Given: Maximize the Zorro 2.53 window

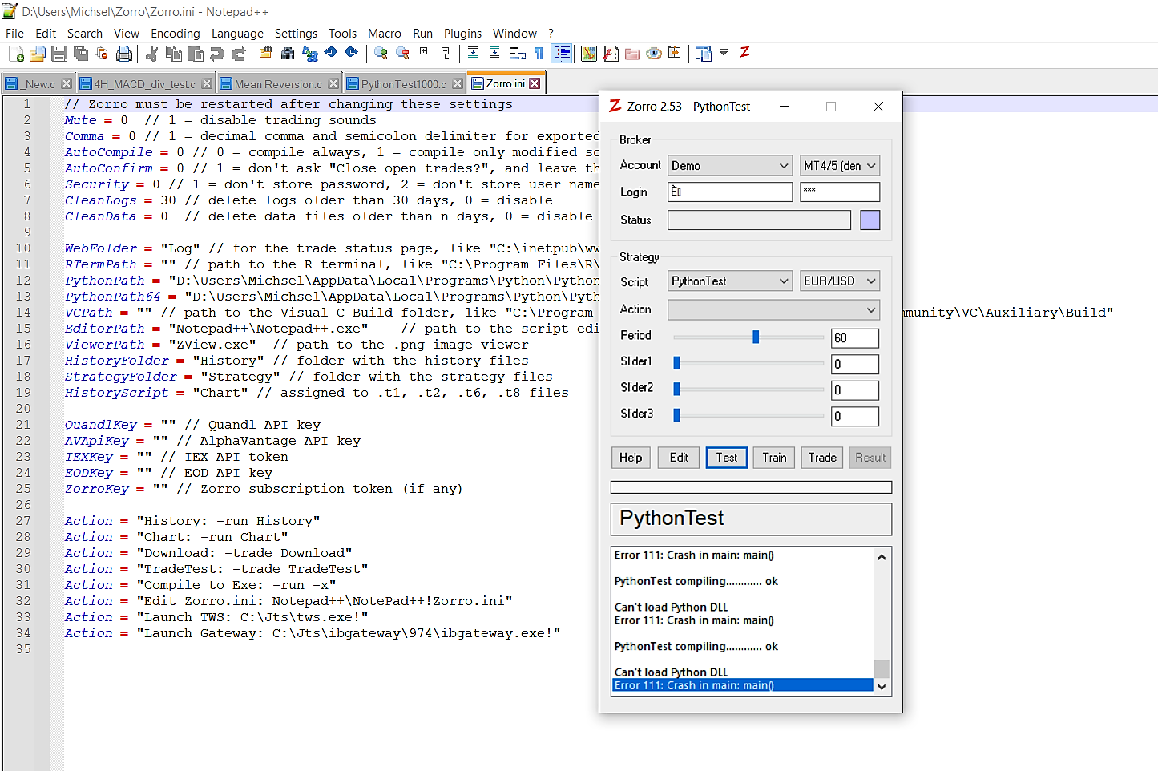Looking at the screenshot, I should pos(831,107).
